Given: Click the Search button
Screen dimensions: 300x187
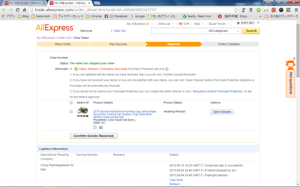Looking at the screenshot, I should coord(251,31).
